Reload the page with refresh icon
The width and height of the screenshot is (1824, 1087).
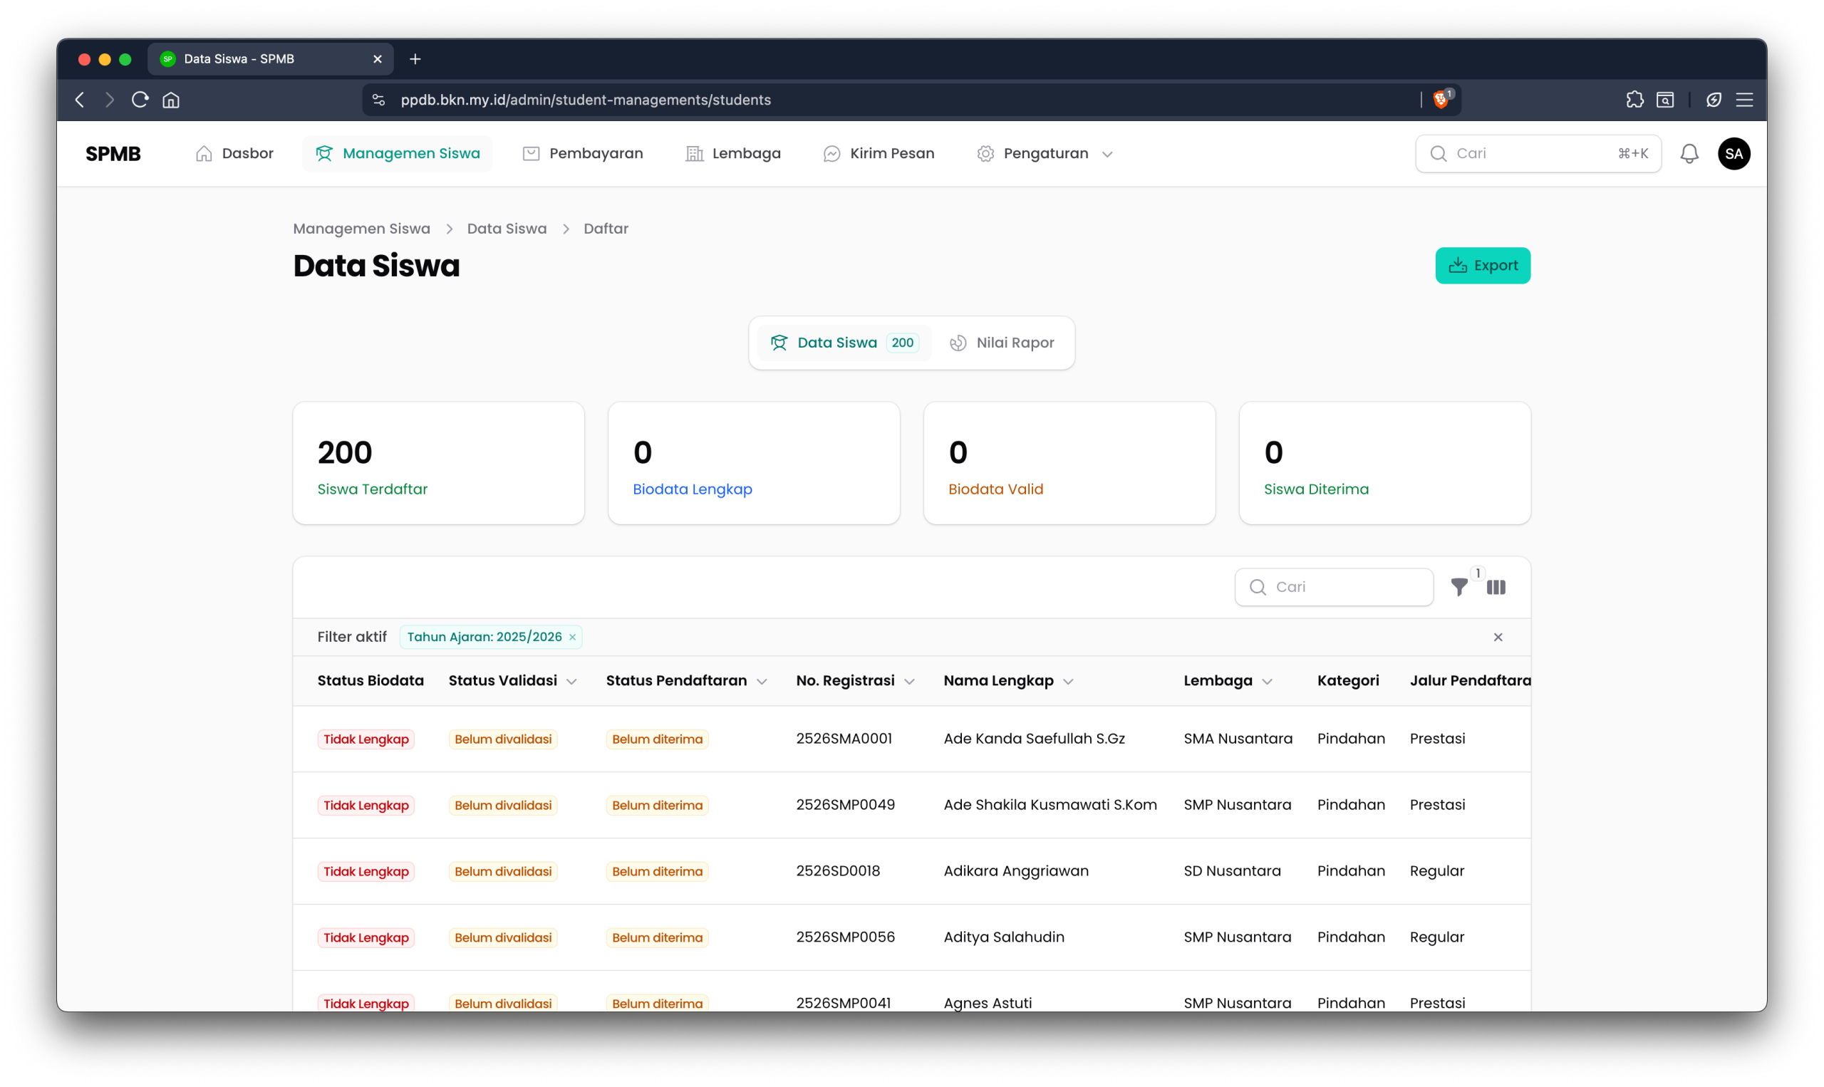click(140, 100)
